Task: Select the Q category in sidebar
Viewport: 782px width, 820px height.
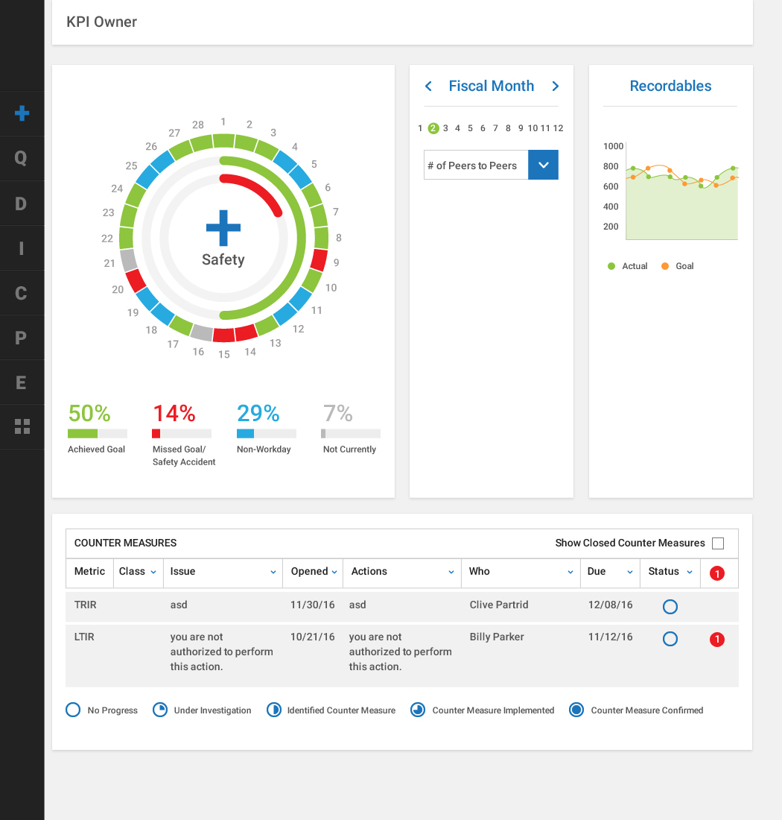Action: point(22,158)
